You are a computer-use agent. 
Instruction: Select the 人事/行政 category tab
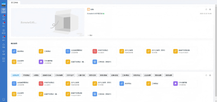point(81,75)
